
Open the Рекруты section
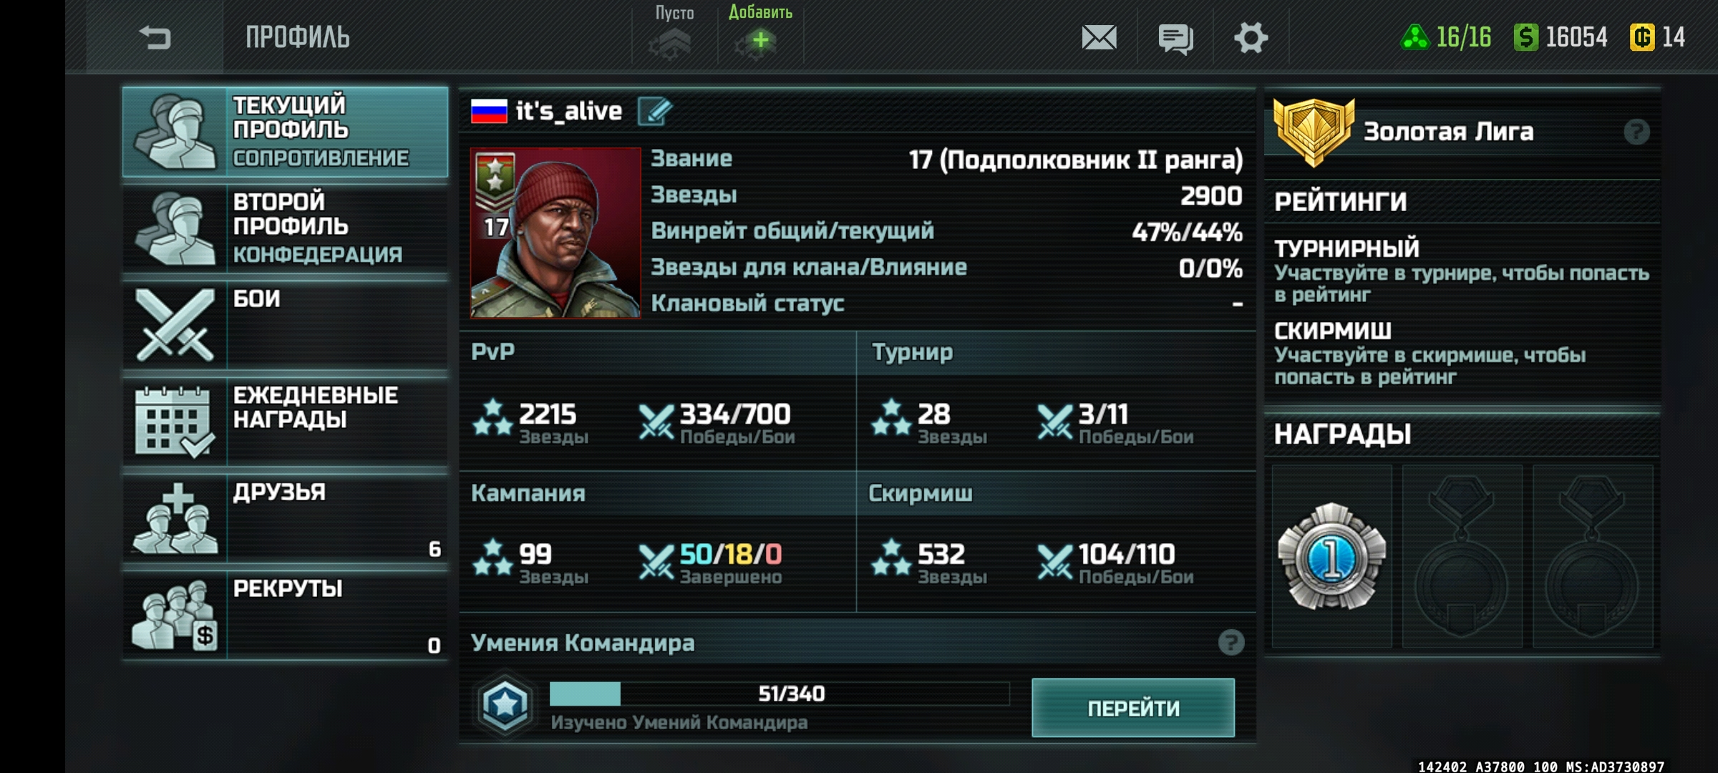(x=286, y=614)
